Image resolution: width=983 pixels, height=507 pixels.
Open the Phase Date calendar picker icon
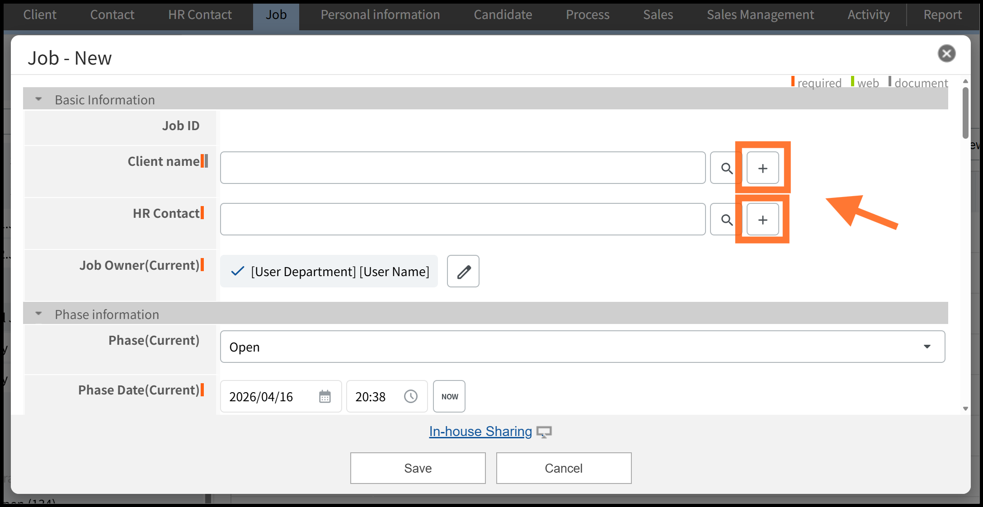pyautogui.click(x=325, y=397)
